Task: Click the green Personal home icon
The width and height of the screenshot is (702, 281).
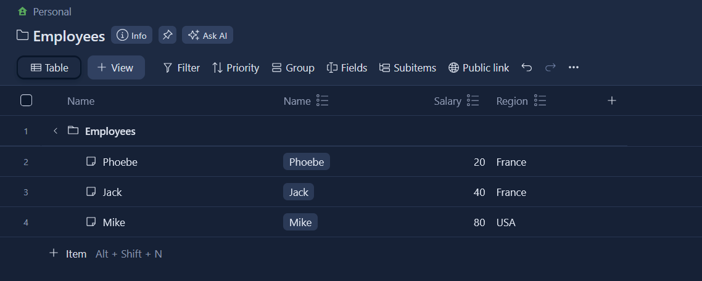Action: click(23, 12)
